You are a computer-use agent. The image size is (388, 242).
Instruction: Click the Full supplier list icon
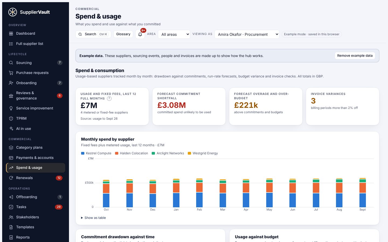pyautogui.click(x=11, y=44)
